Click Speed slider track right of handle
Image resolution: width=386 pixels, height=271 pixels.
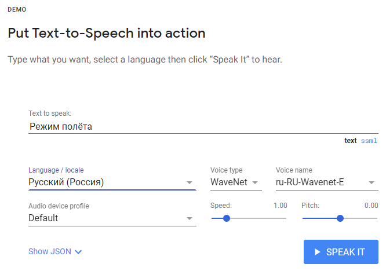pyautogui.click(x=261, y=218)
